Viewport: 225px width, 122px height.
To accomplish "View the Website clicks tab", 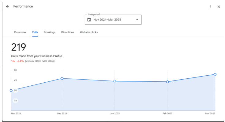I will tap(89, 32).
